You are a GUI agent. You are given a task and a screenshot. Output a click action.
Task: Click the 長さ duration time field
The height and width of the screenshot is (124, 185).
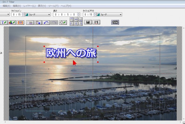(x=64, y=14)
